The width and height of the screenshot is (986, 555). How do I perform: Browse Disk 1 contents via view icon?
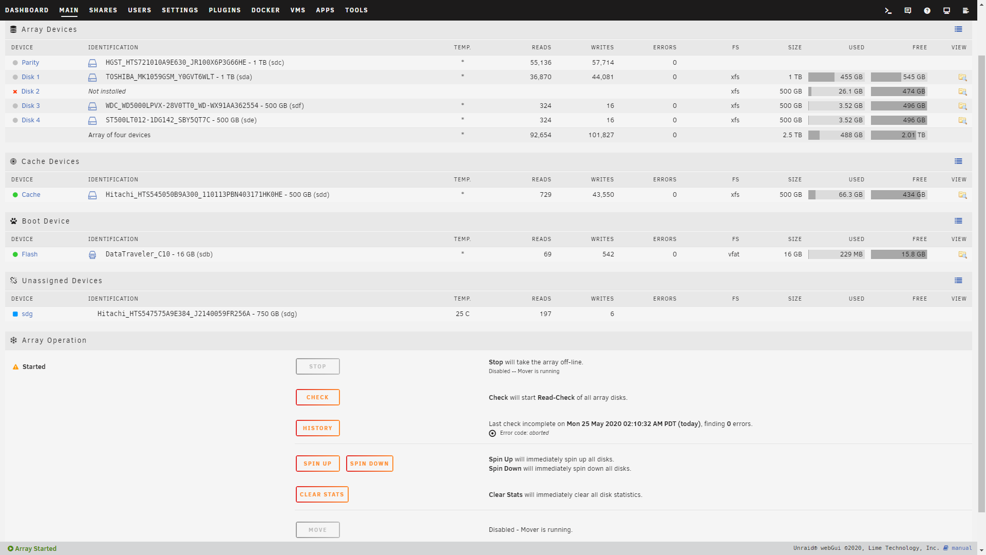(962, 77)
